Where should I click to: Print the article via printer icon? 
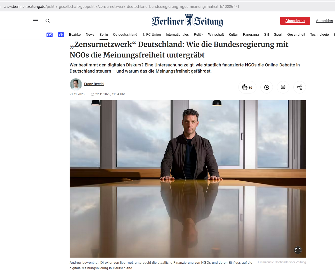point(283,87)
